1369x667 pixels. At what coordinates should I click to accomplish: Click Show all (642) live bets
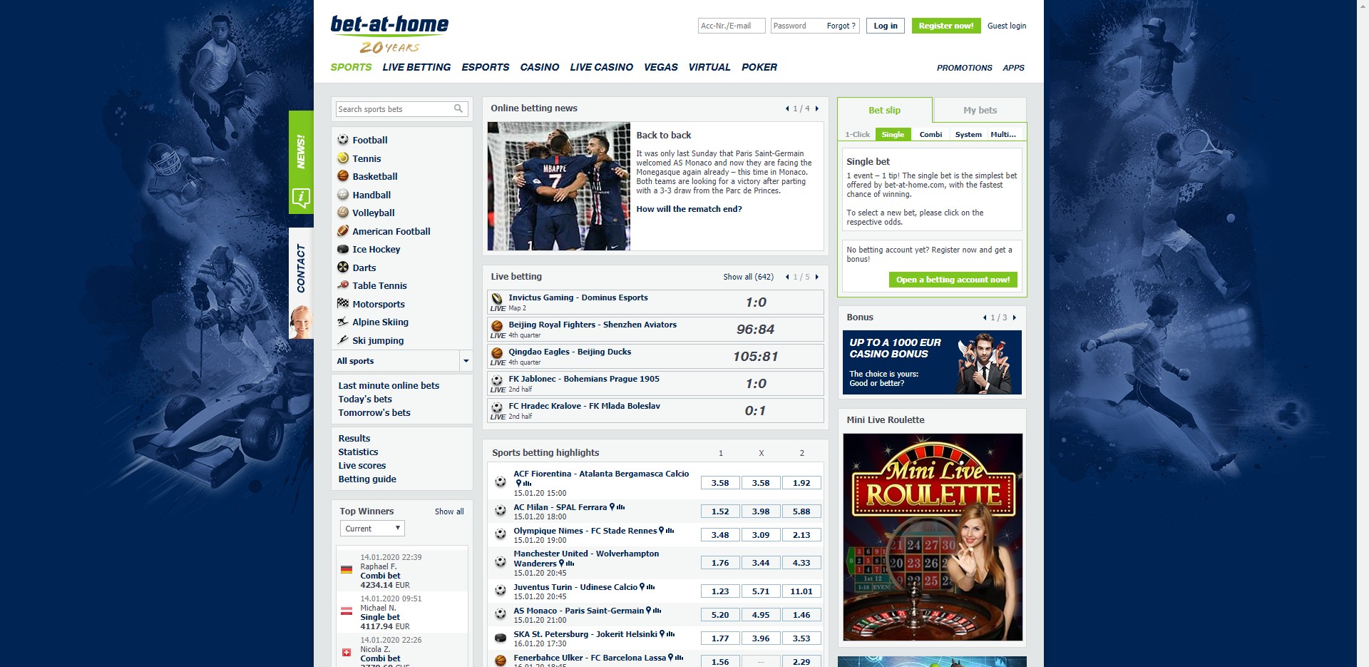click(x=748, y=277)
